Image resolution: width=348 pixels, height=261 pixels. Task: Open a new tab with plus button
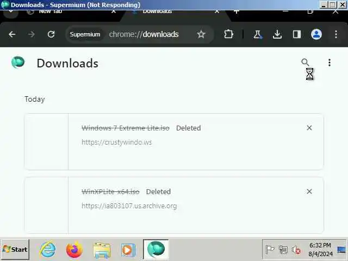click(x=237, y=11)
